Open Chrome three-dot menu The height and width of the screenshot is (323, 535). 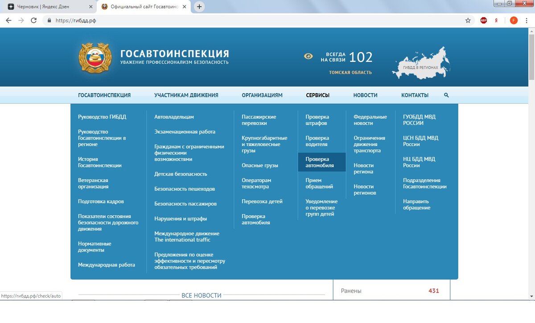pyautogui.click(x=527, y=20)
